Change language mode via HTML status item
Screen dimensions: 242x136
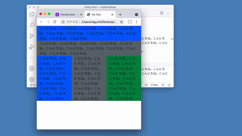(154, 85)
